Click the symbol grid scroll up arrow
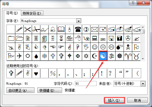 point(143,27)
